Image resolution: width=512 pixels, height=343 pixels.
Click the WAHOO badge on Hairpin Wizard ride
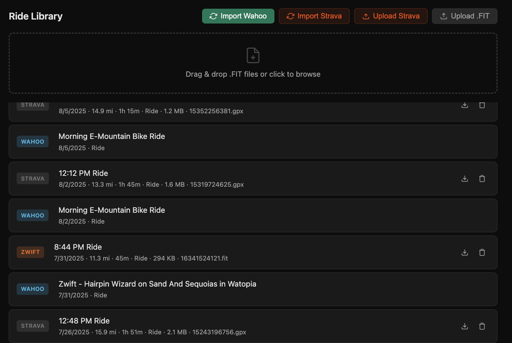coord(33,289)
